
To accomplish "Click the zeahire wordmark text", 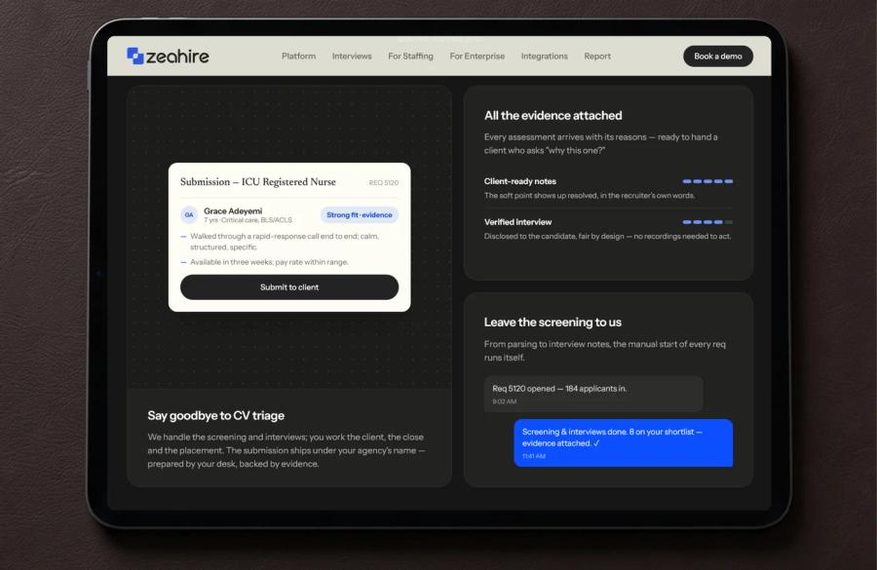I will point(177,57).
